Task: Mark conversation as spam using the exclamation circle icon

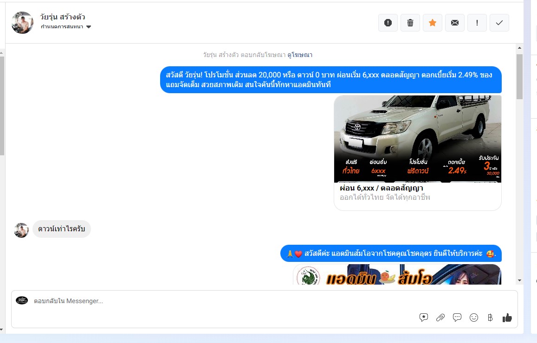Action: [x=388, y=23]
